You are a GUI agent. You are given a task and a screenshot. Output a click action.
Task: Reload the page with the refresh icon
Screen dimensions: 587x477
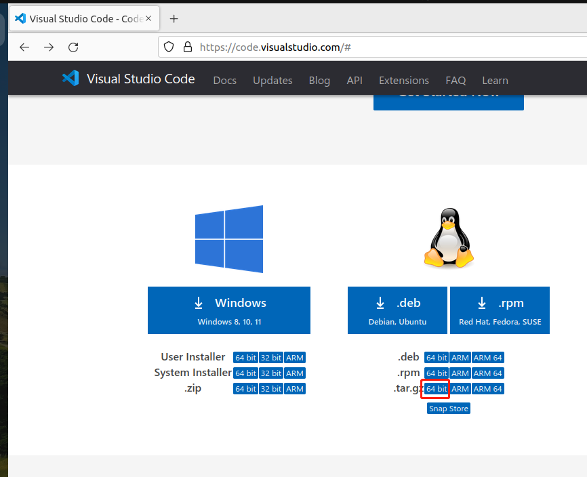coord(73,47)
